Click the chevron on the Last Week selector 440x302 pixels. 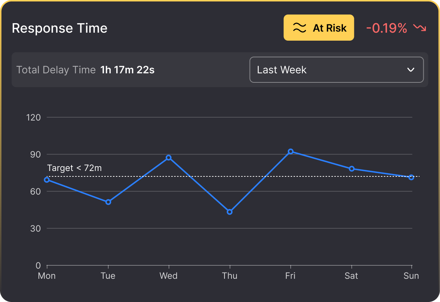click(x=412, y=70)
